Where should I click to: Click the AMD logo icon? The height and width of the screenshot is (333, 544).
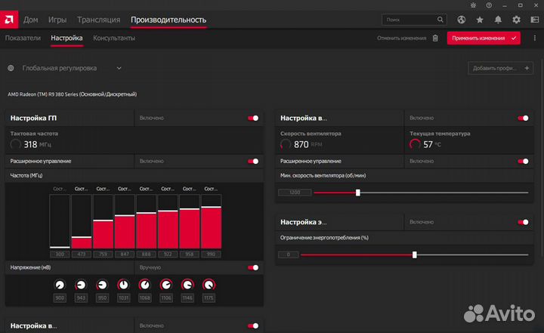click(x=11, y=19)
